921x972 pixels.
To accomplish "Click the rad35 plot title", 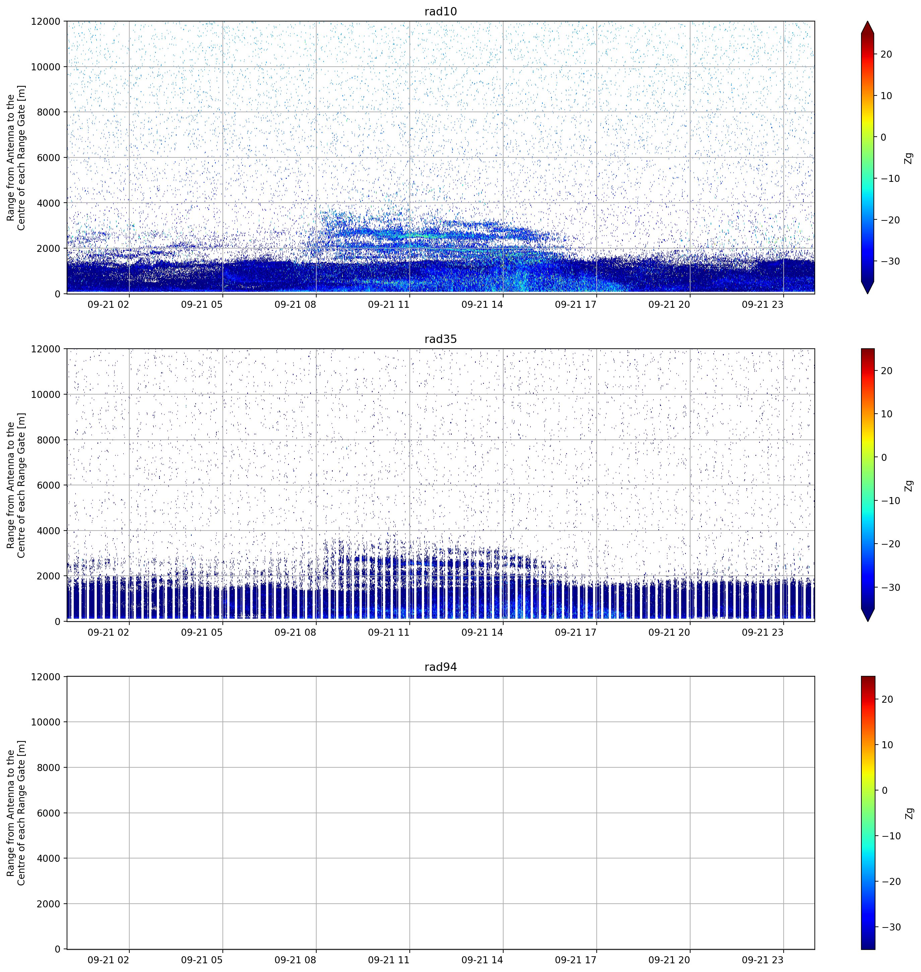I will (440, 339).
